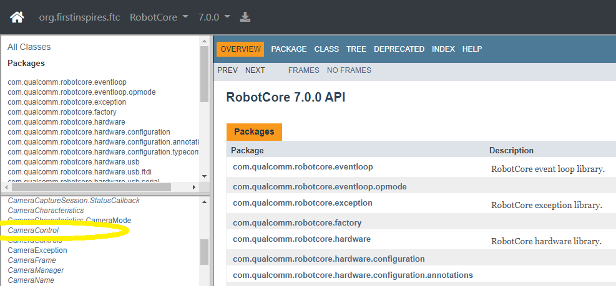
Task: Click the packages frame horizontal scrollbar thumb
Action: coord(91,188)
